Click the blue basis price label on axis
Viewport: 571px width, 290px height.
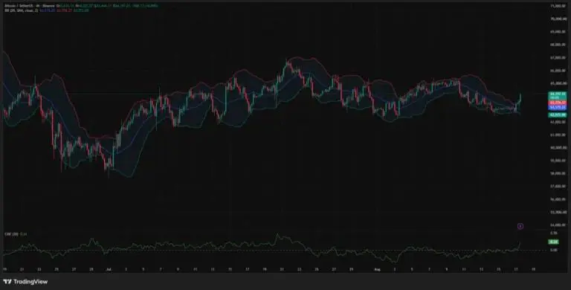pos(558,108)
